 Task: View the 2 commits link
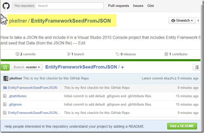(26, 54)
